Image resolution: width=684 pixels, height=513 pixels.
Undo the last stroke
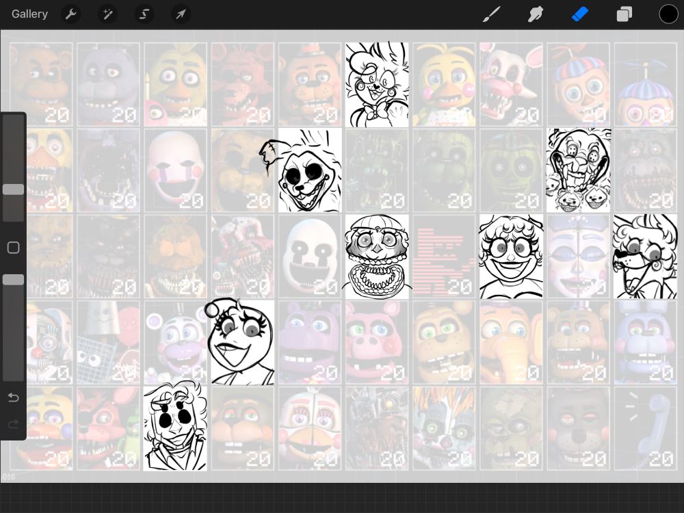[x=14, y=397]
